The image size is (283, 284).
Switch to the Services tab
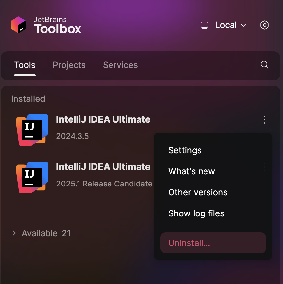pos(120,65)
